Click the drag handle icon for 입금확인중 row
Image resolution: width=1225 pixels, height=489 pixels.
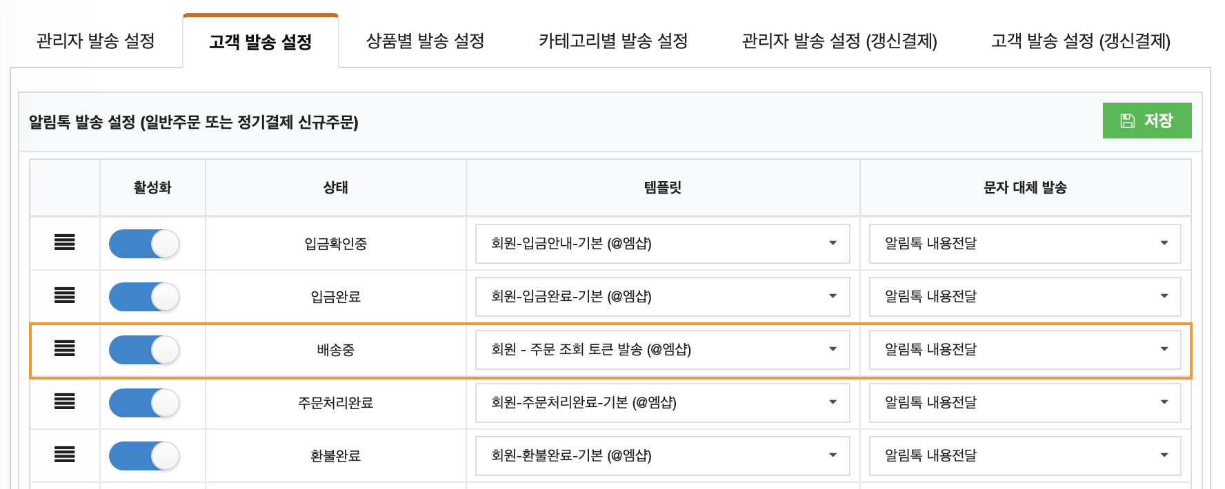(65, 242)
